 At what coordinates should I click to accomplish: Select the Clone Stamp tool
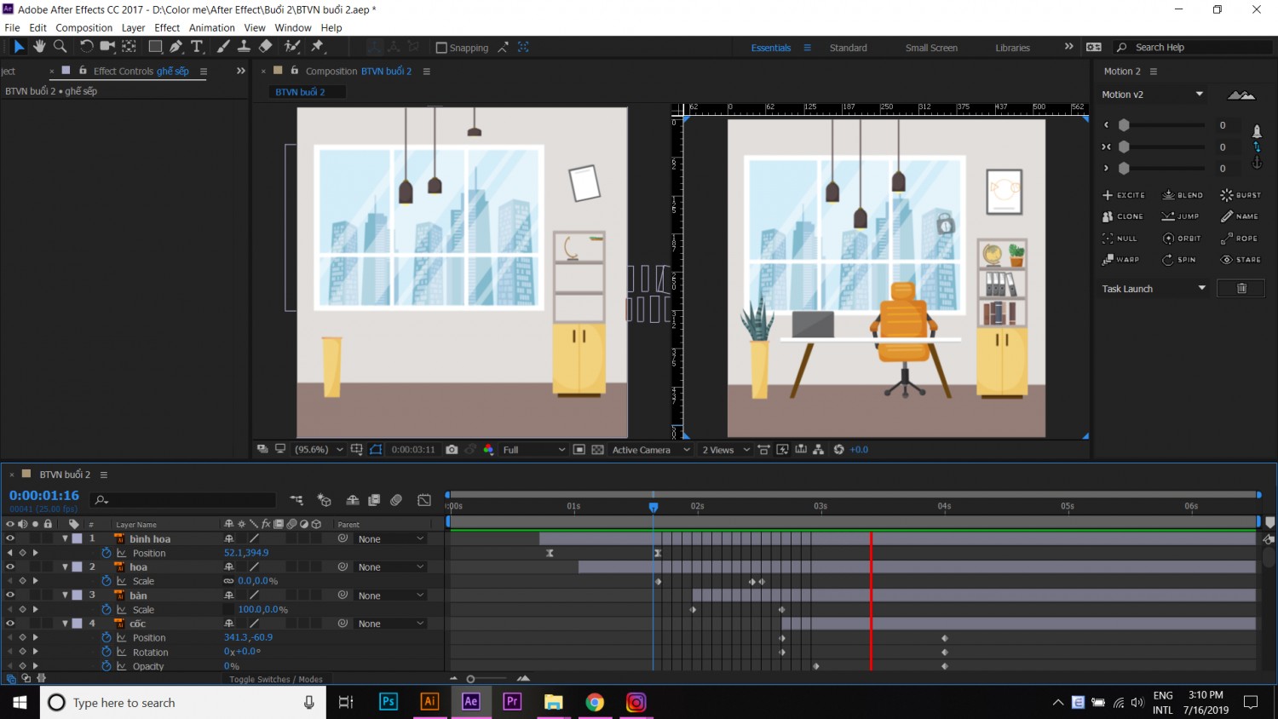tap(244, 47)
